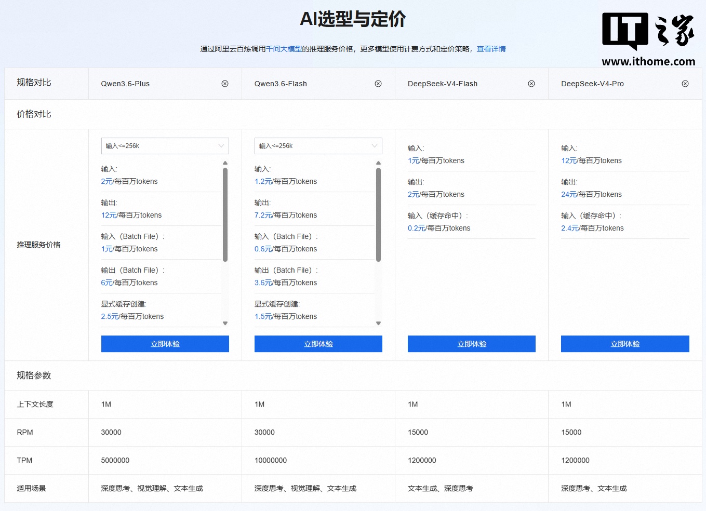Click Qwen3.6-Flash price list scrollbar thumb

[379, 214]
